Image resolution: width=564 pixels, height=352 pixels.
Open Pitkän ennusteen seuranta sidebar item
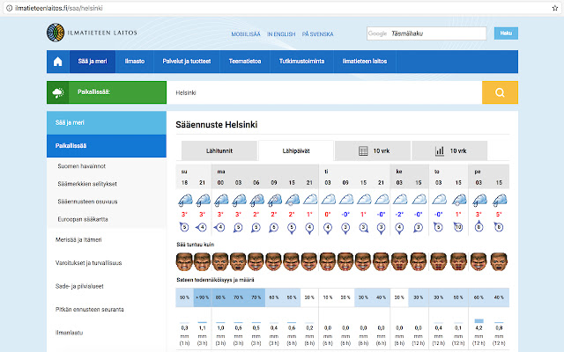click(x=90, y=309)
